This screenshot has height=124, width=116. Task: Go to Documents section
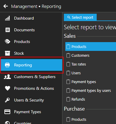click(x=31, y=30)
